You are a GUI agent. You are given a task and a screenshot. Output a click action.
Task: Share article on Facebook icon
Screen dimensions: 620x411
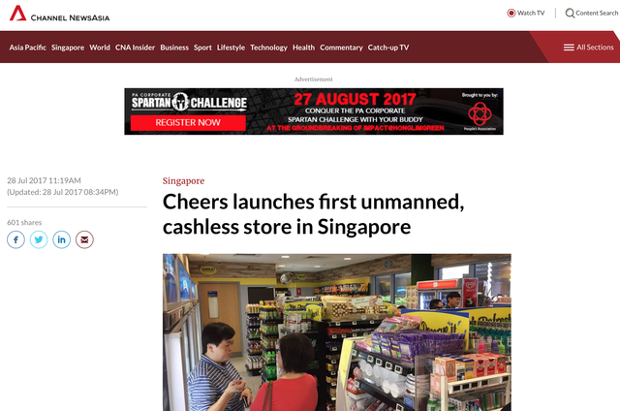pyautogui.click(x=15, y=239)
